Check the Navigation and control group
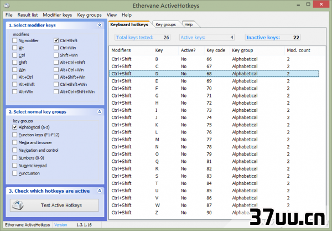332x231 pixels. pyautogui.click(x=14, y=150)
